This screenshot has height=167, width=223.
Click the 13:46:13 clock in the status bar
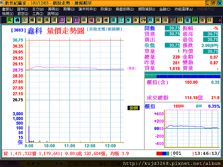[x=206, y=153]
